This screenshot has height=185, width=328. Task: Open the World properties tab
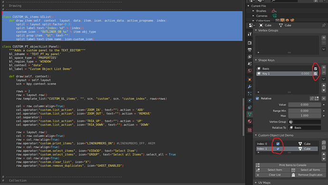pos(250,70)
